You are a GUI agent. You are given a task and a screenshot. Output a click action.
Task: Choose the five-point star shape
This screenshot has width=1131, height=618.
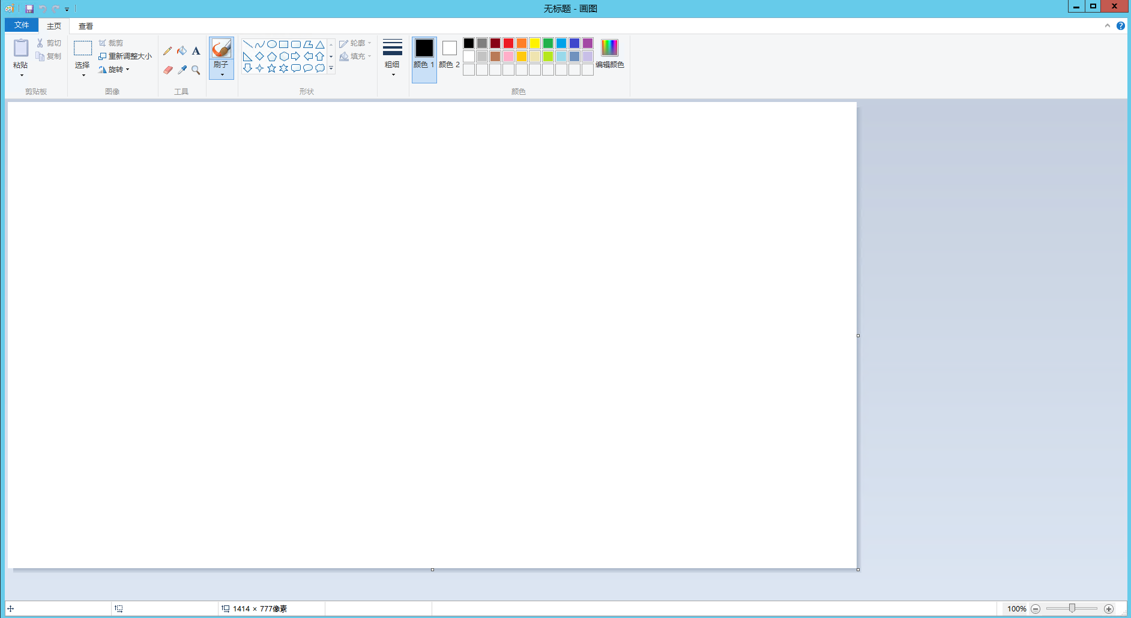271,68
